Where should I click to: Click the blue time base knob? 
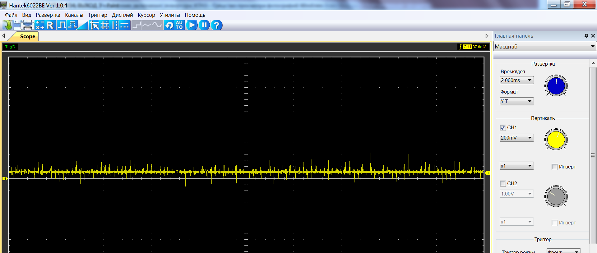556,86
